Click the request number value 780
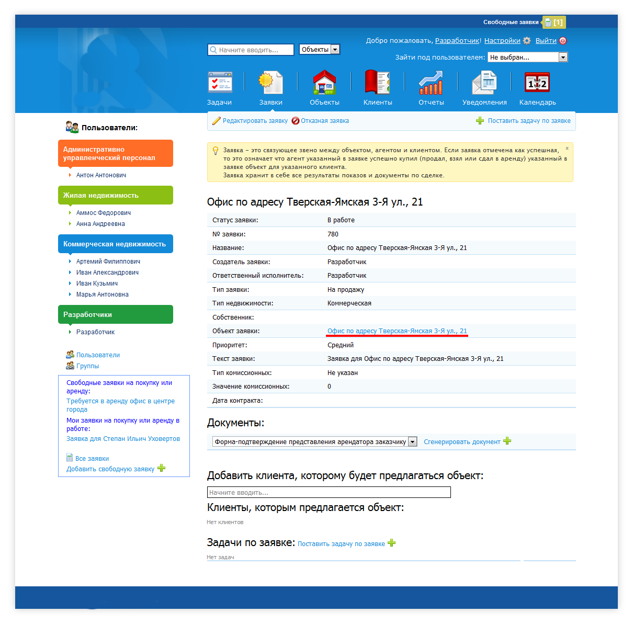 pos(333,234)
